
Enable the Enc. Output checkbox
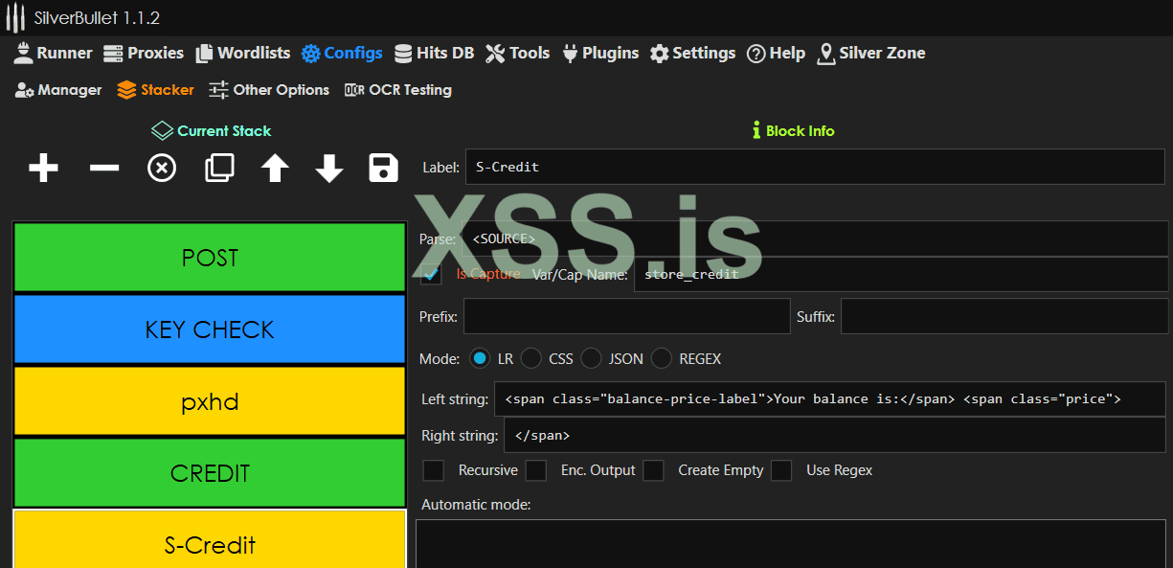[536, 470]
